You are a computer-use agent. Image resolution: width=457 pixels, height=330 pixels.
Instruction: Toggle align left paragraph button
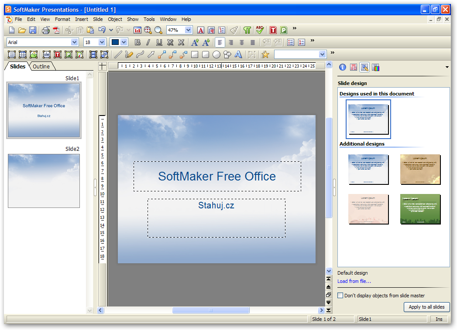pos(220,42)
